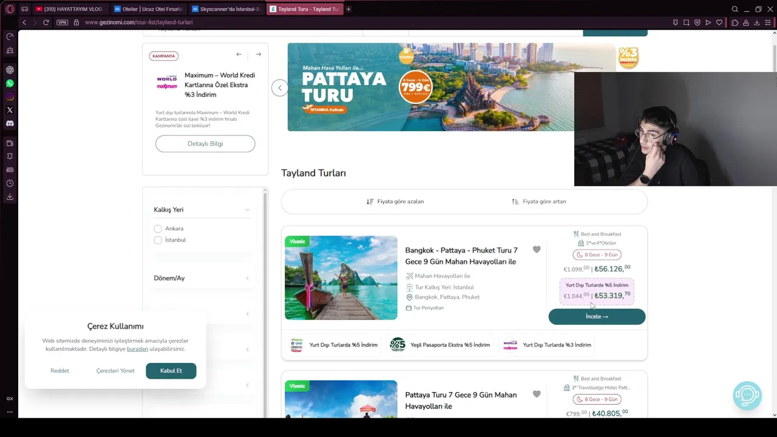Check the Ankara departure checkbox

tap(158, 229)
